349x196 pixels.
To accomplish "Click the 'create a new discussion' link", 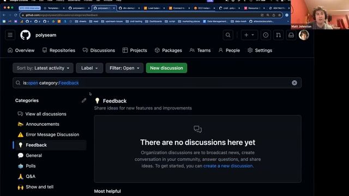I will [228, 166].
